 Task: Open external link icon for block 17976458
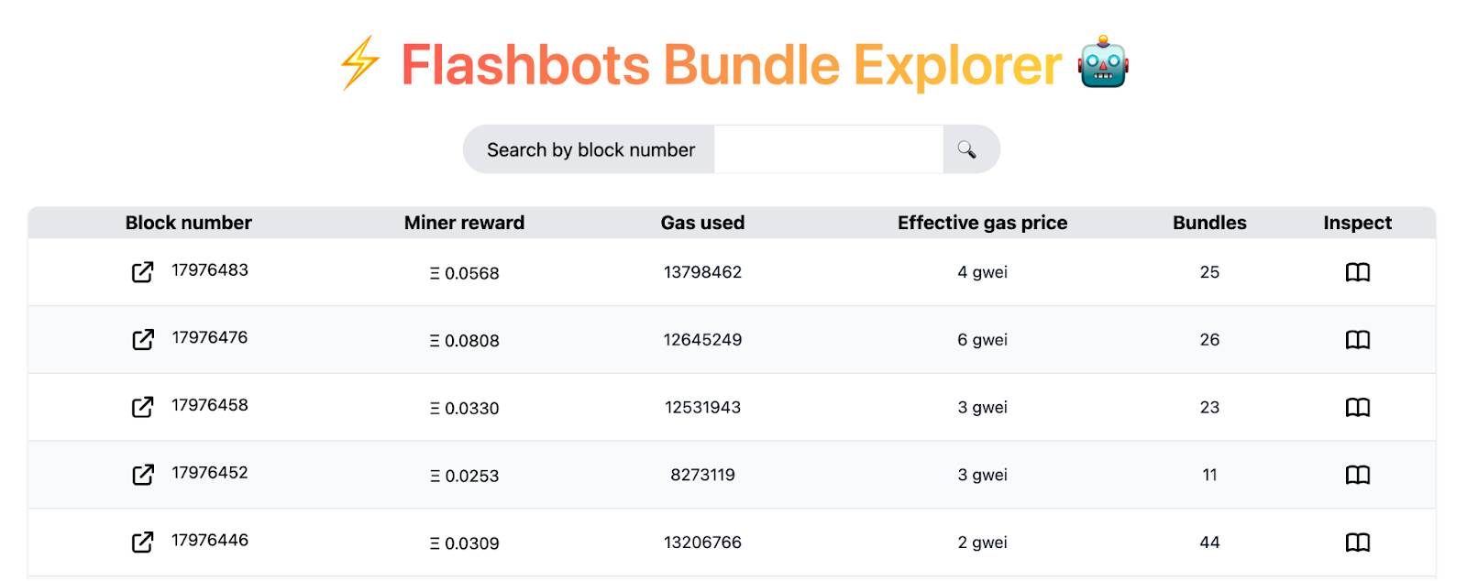point(143,407)
